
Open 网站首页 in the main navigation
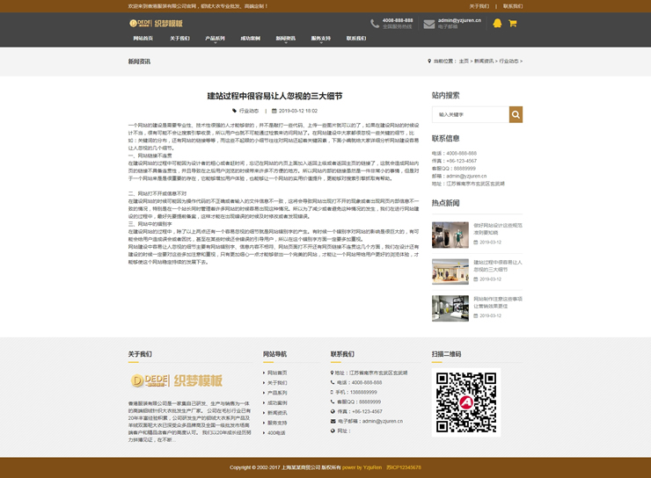tap(143, 39)
